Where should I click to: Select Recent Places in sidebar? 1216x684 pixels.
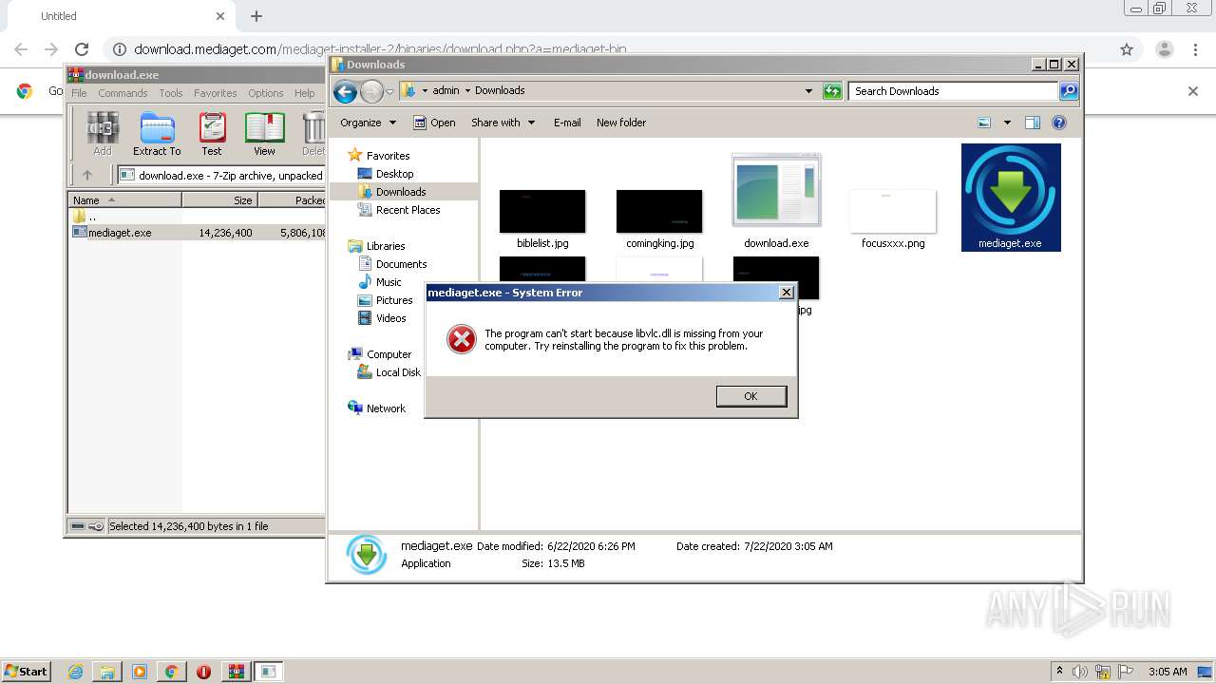pos(399,210)
